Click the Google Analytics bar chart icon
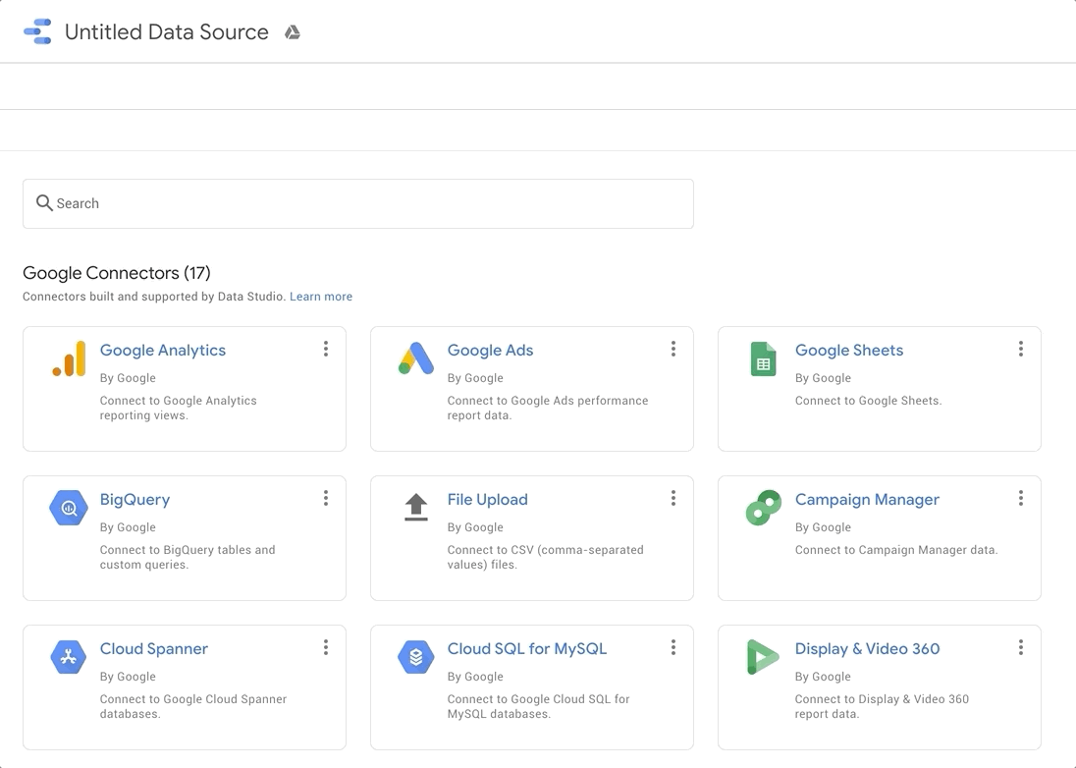 point(69,358)
